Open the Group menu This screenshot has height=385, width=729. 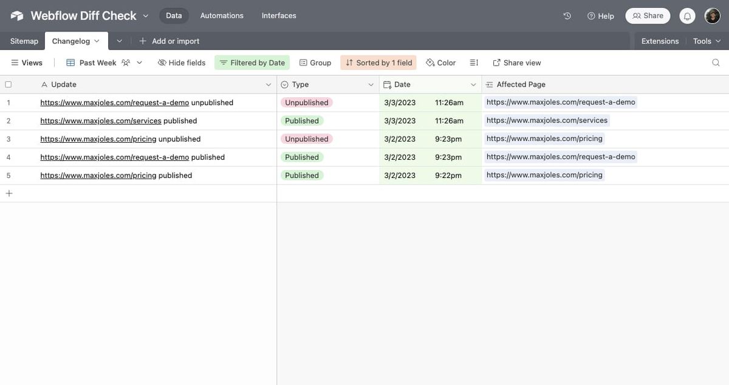(315, 63)
